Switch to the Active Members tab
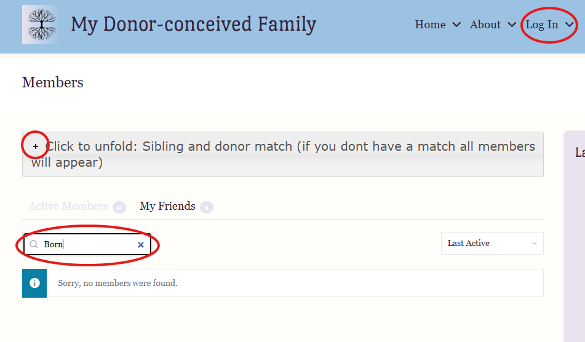Viewport: 585px width, 342px height. point(68,206)
